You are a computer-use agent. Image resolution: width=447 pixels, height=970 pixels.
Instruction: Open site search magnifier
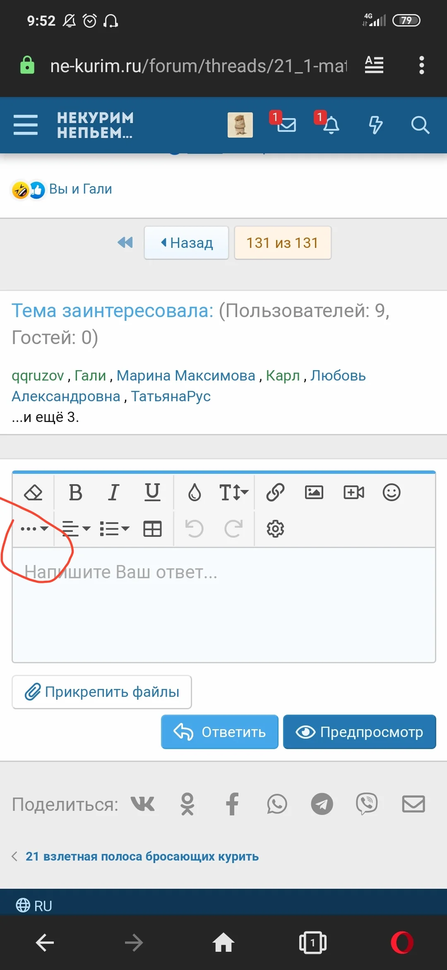pos(420,125)
